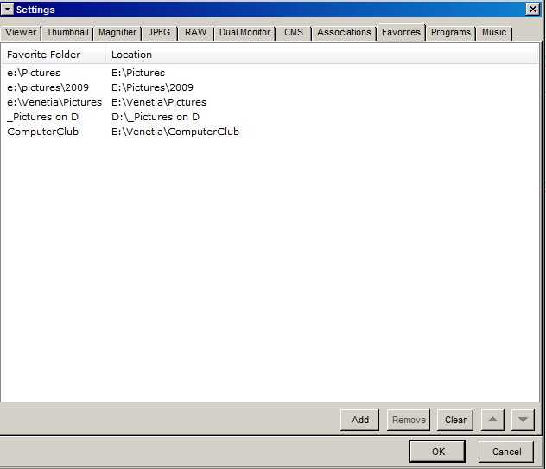The width and height of the screenshot is (546, 469).
Task: Go to the RAW tab
Action: point(196,32)
